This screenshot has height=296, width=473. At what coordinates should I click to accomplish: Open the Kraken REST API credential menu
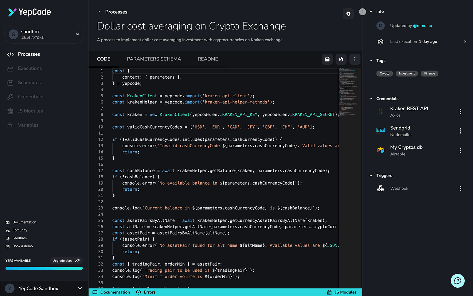tap(460, 111)
